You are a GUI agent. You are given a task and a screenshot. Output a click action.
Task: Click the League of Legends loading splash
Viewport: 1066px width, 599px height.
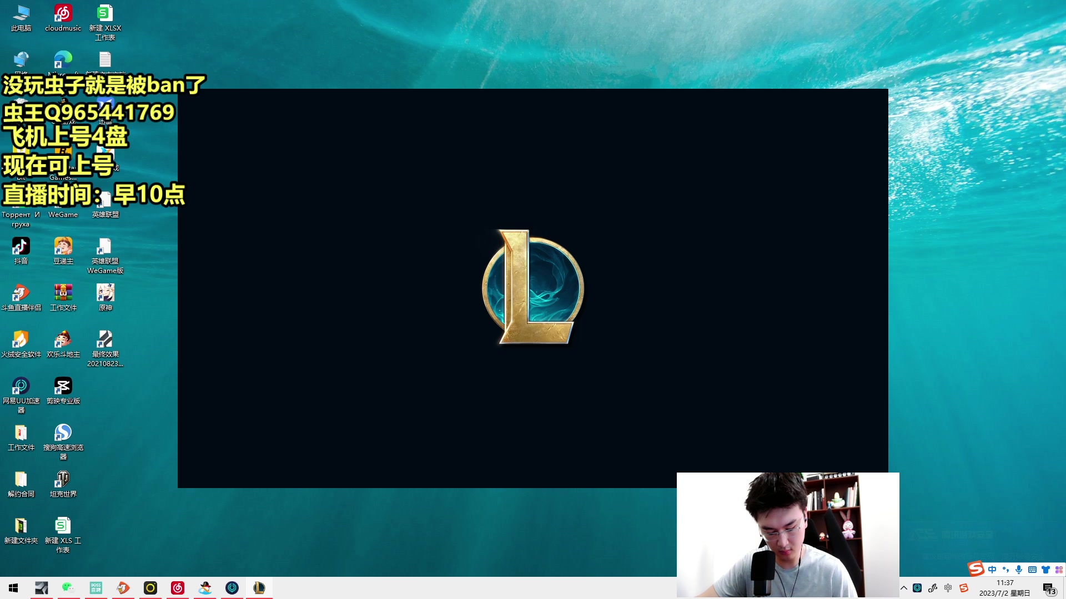click(x=533, y=288)
